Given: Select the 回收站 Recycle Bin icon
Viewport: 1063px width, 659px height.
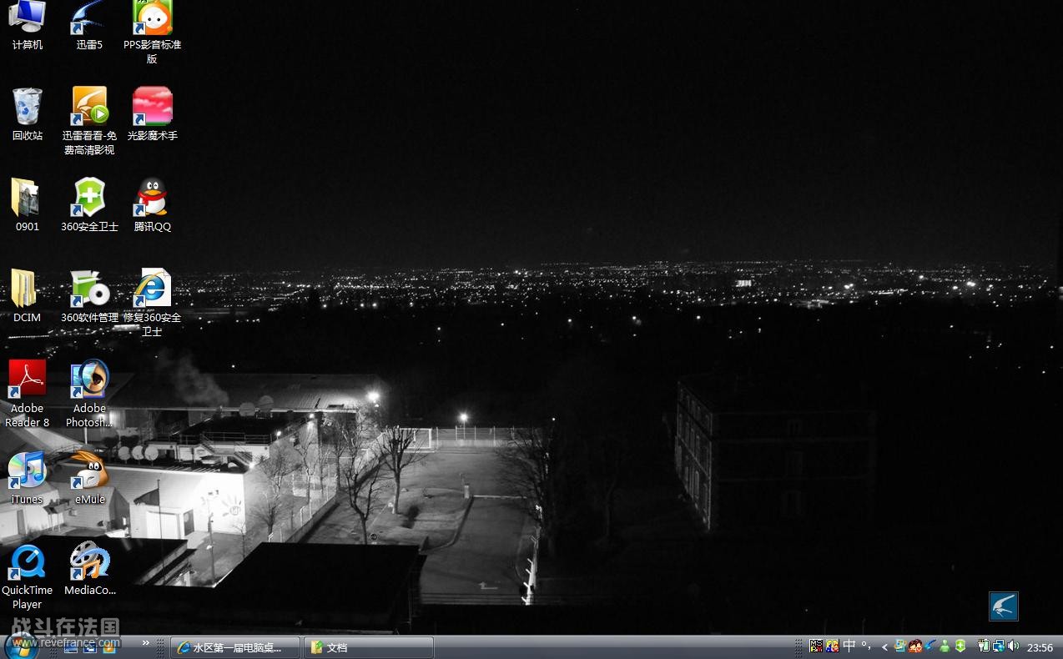Looking at the screenshot, I should click(x=27, y=114).
